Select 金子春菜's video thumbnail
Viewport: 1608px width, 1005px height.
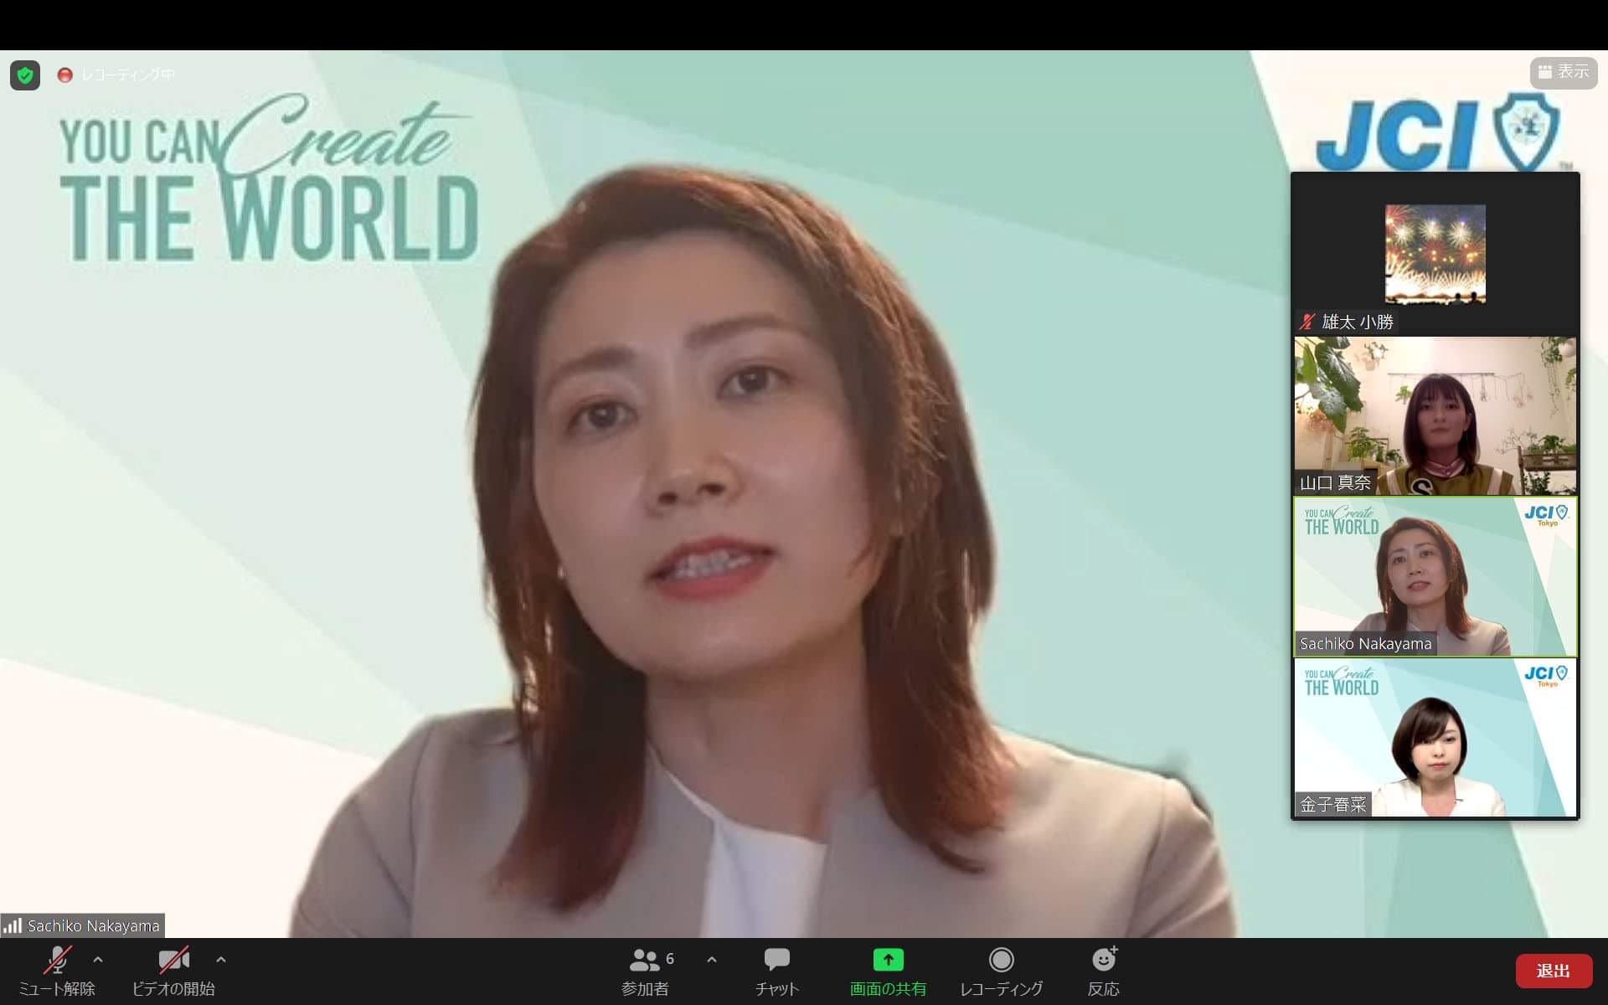coord(1435,737)
